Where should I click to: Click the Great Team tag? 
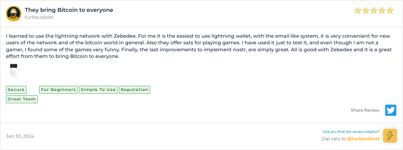pos(22,99)
